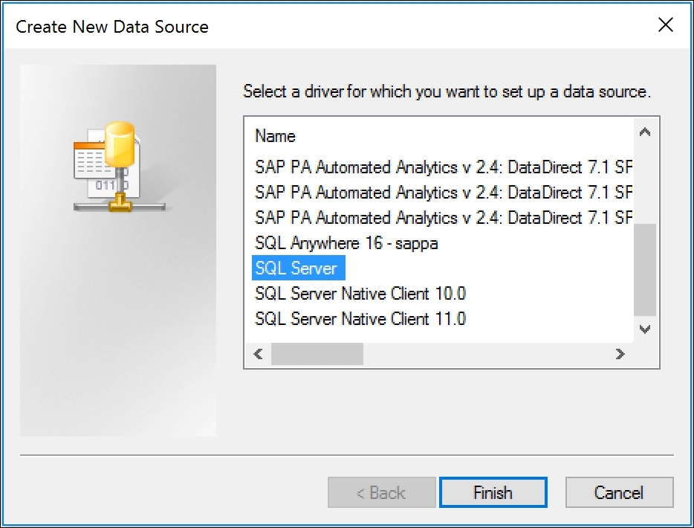Screen dimensions: 694x528
Task: Cancel the Create New Data Source dialog
Action: 619,492
